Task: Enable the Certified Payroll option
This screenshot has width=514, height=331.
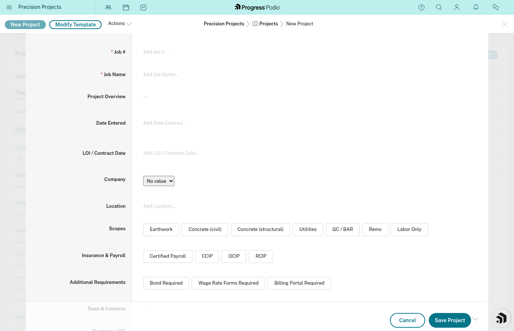Action: pyautogui.click(x=168, y=256)
